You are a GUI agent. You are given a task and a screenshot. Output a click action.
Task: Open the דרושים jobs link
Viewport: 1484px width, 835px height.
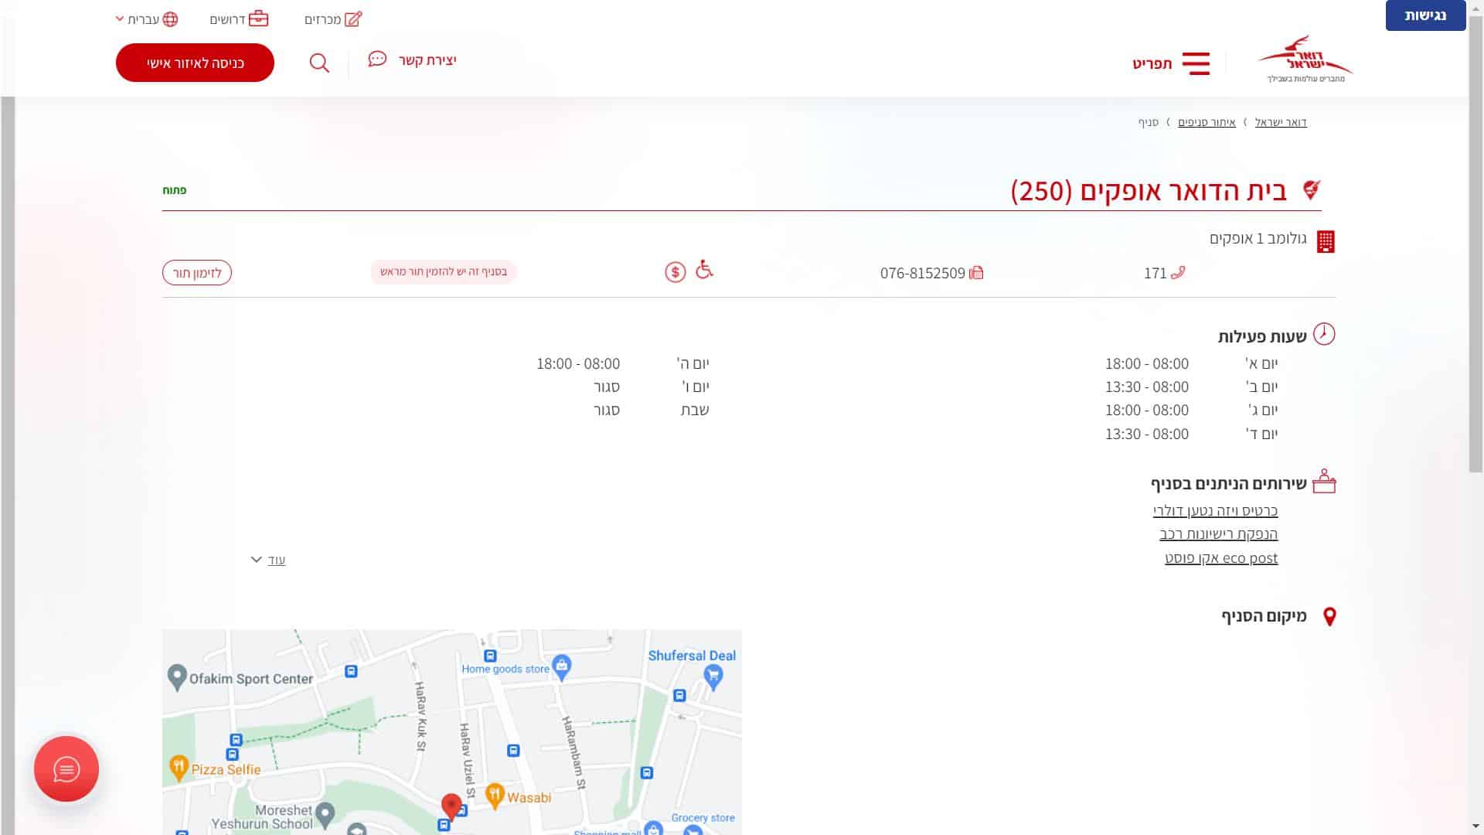click(239, 19)
